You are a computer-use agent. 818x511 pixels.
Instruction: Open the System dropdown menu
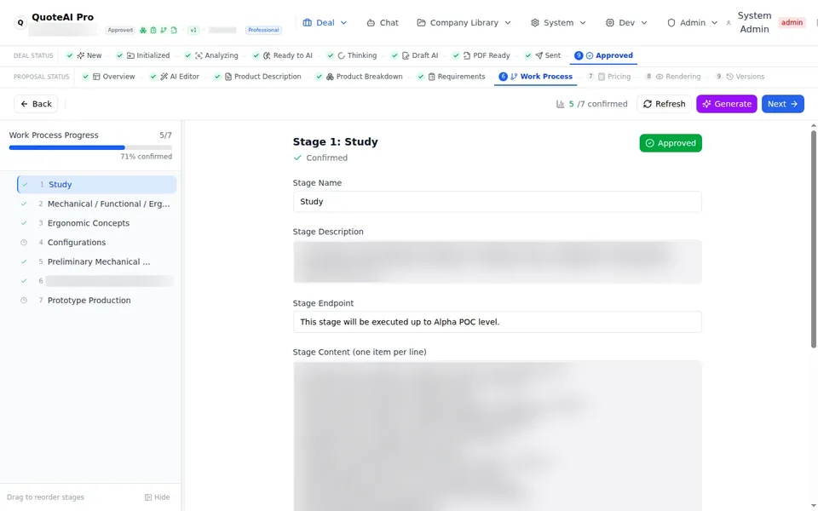click(558, 23)
